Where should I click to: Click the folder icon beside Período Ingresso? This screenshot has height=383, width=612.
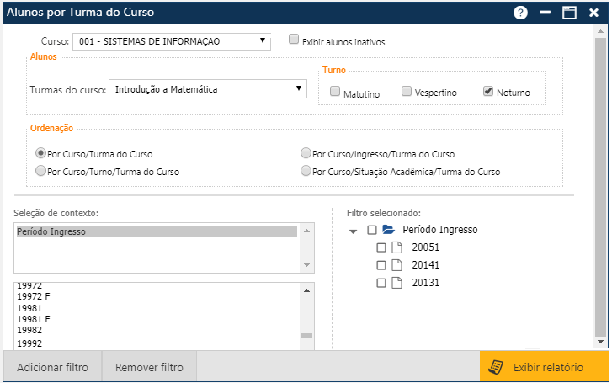pos(389,230)
